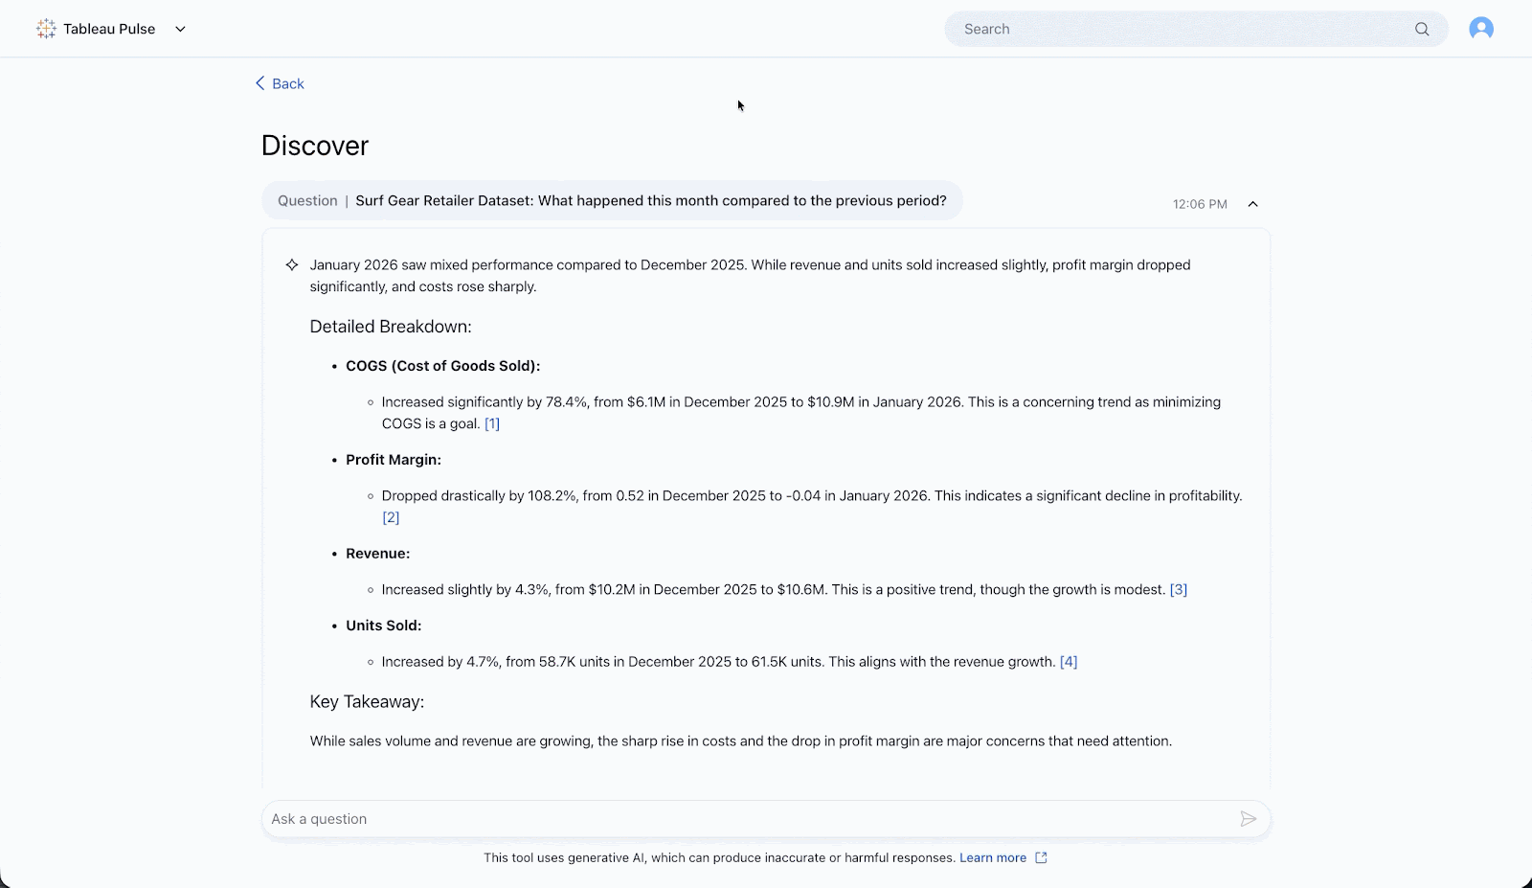Image resolution: width=1532 pixels, height=888 pixels.
Task: Open citation [3] for Revenue
Action: 1179,589
